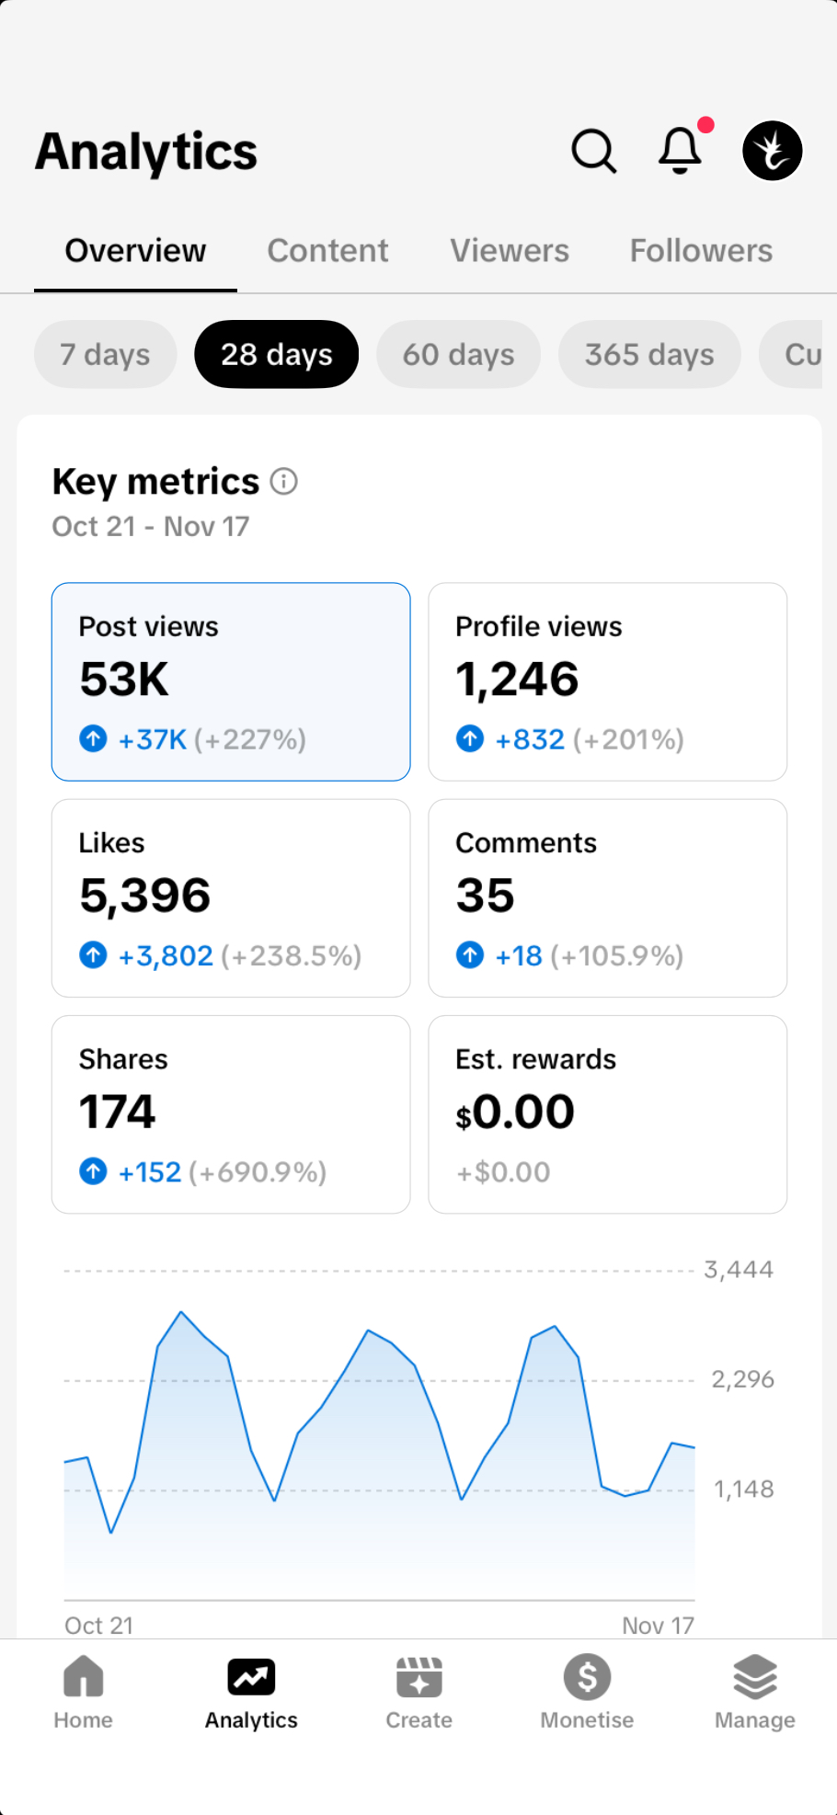Open notifications bell icon
The height and width of the screenshot is (1815, 837).
click(x=681, y=150)
